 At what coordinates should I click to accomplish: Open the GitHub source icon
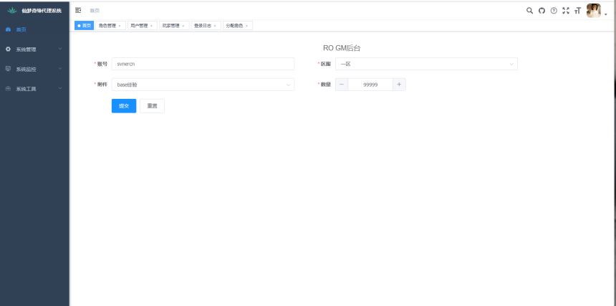542,11
